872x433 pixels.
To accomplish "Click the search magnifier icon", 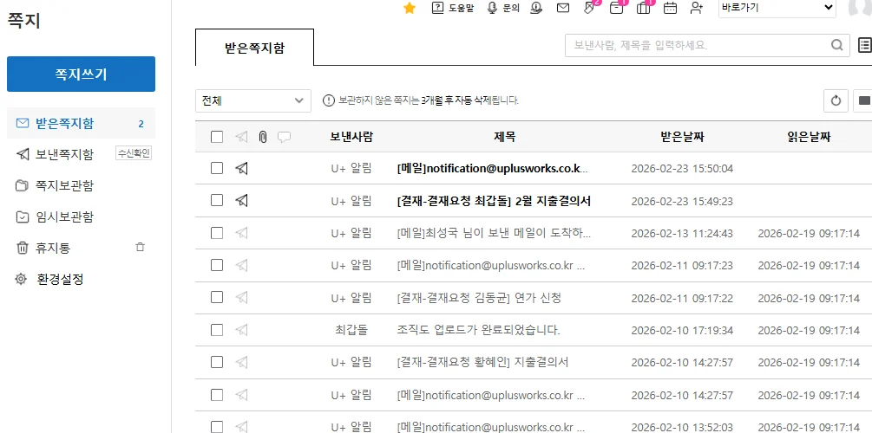I will [837, 46].
